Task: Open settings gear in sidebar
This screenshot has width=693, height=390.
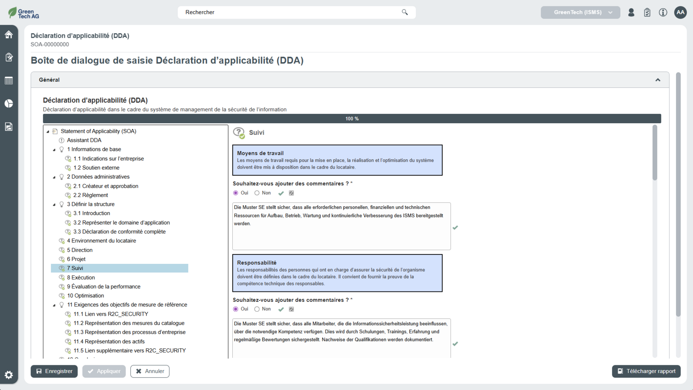Action: point(9,375)
